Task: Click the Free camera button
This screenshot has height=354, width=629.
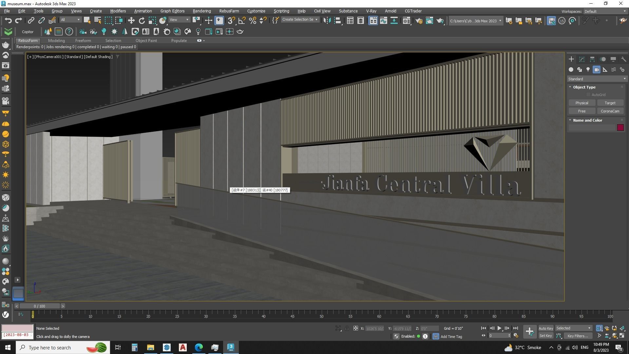Action: click(x=581, y=111)
